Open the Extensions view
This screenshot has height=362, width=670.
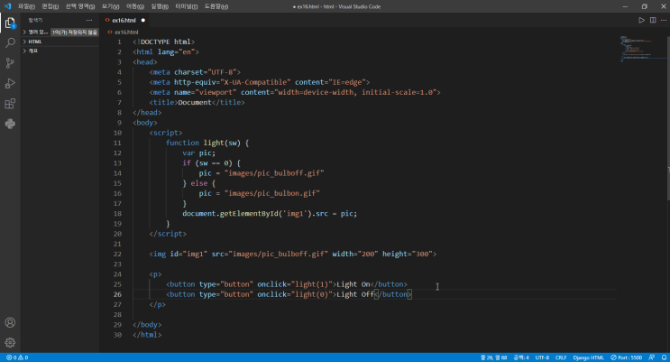coord(10,104)
